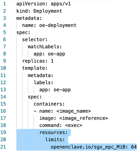Screen dimensions: 140x152
Task: Click the oe-deployment name value
Action: pos(58,25)
